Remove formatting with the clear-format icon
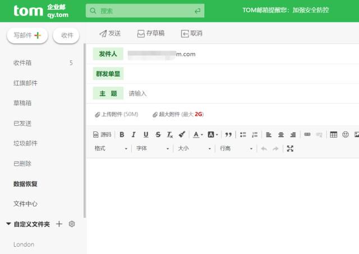 click(169, 134)
